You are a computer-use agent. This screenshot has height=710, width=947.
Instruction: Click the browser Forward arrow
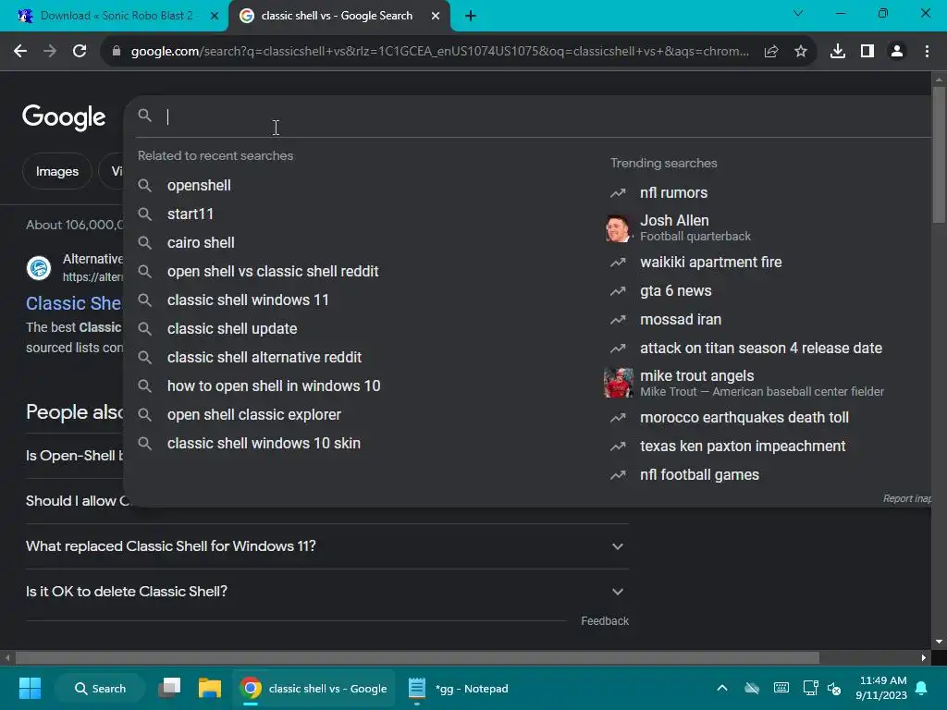pyautogui.click(x=50, y=52)
